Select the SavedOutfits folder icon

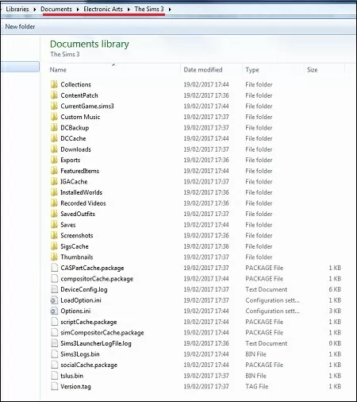tap(54, 214)
